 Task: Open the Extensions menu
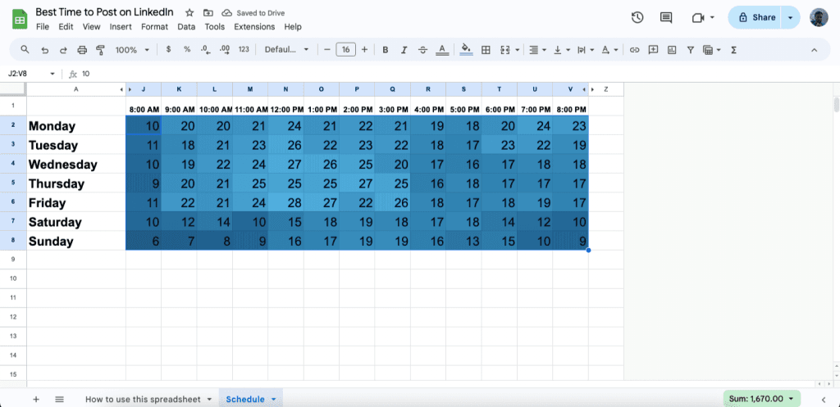[254, 27]
